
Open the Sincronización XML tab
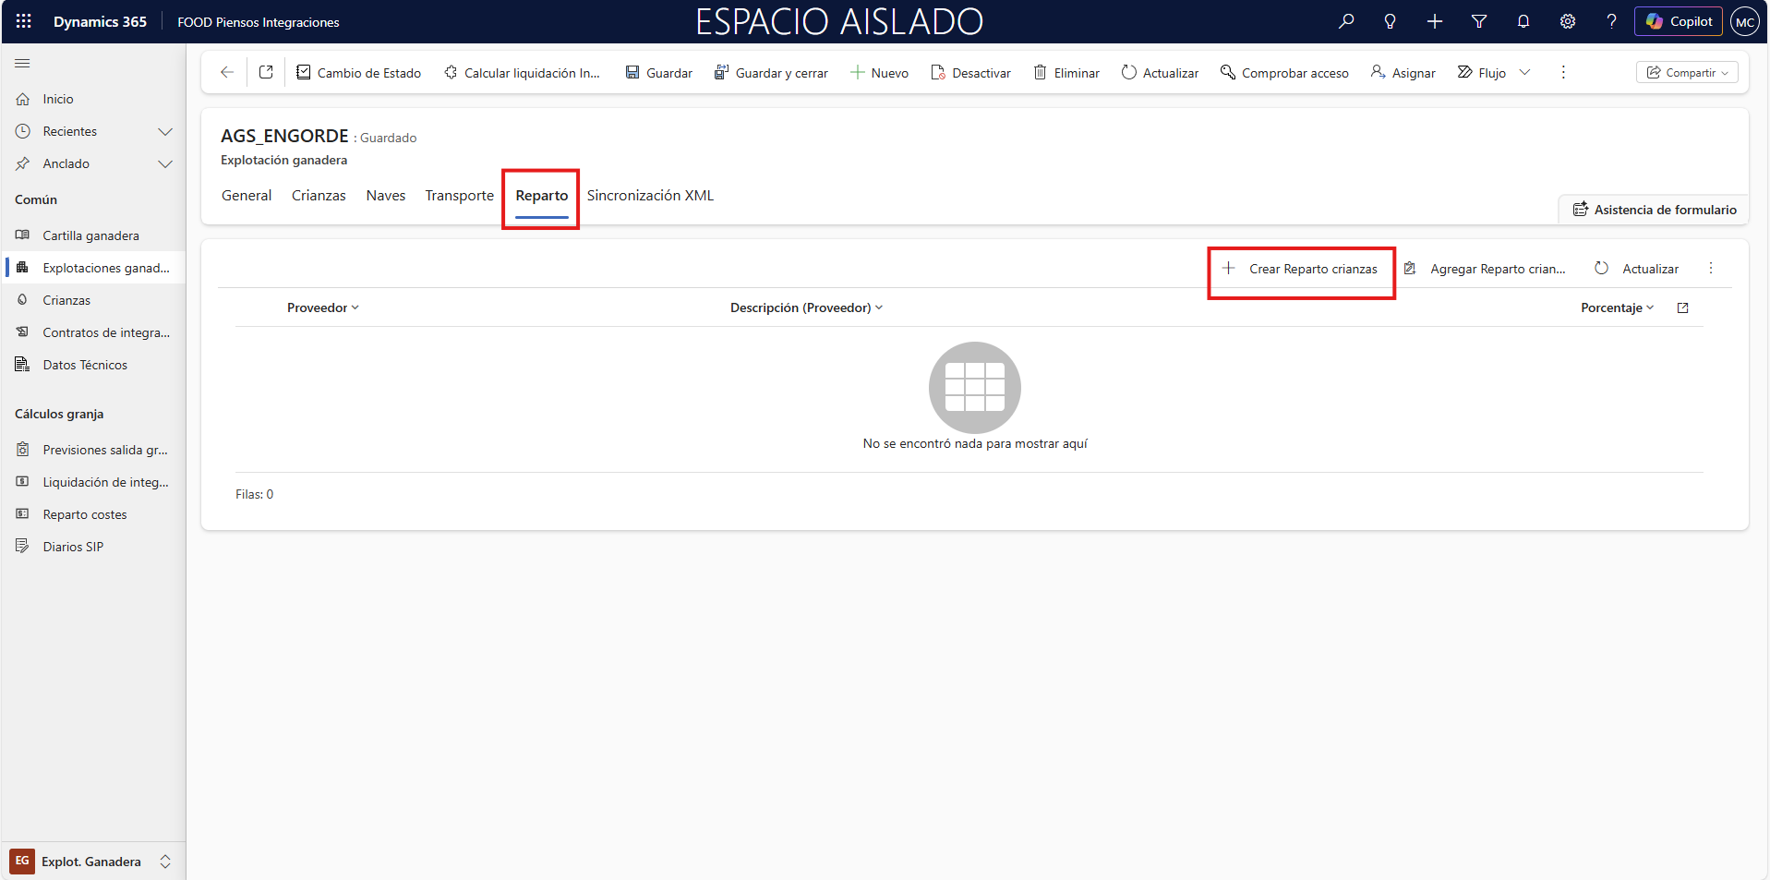coord(650,196)
